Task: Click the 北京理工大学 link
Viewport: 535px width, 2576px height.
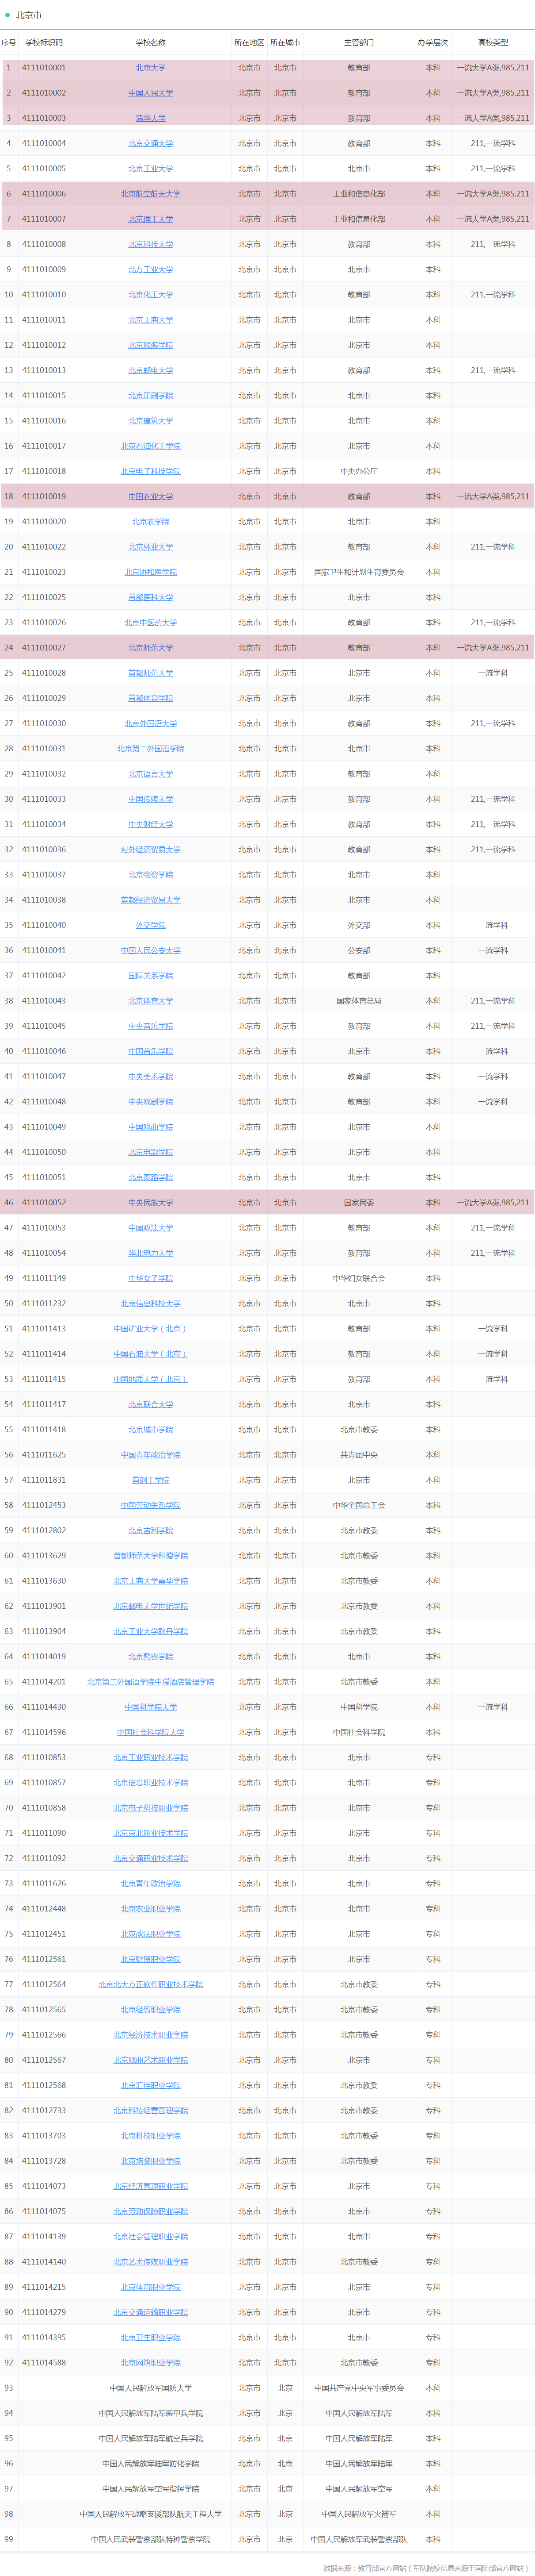Action: [151, 219]
